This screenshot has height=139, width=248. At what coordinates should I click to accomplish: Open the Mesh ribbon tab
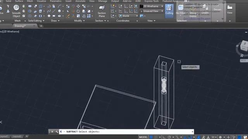point(30,1)
